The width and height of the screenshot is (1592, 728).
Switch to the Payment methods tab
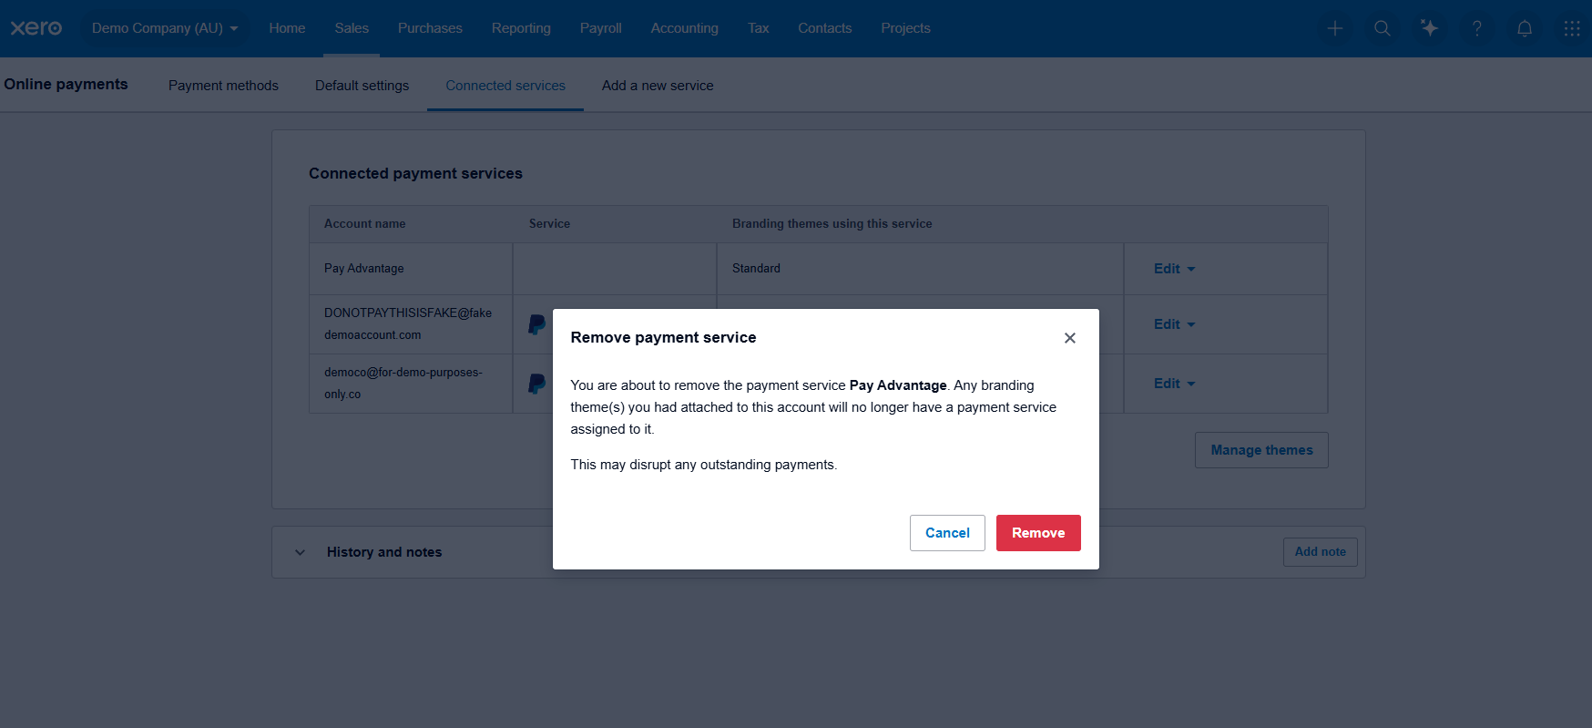pos(223,86)
